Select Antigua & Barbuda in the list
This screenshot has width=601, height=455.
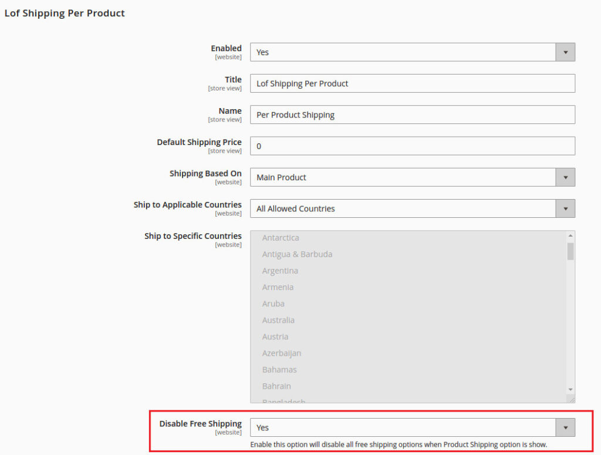pos(297,254)
